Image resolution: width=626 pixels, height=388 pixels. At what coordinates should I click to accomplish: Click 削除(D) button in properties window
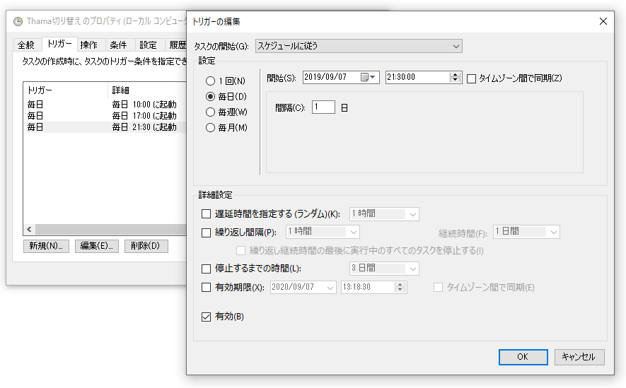click(x=146, y=246)
